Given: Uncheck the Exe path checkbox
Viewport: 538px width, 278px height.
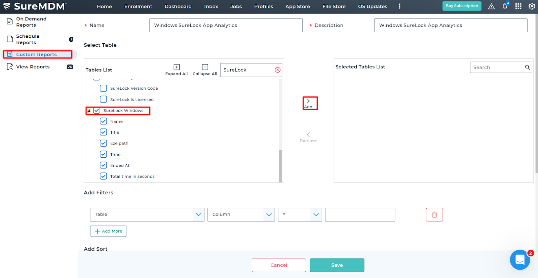Looking at the screenshot, I should (104, 143).
